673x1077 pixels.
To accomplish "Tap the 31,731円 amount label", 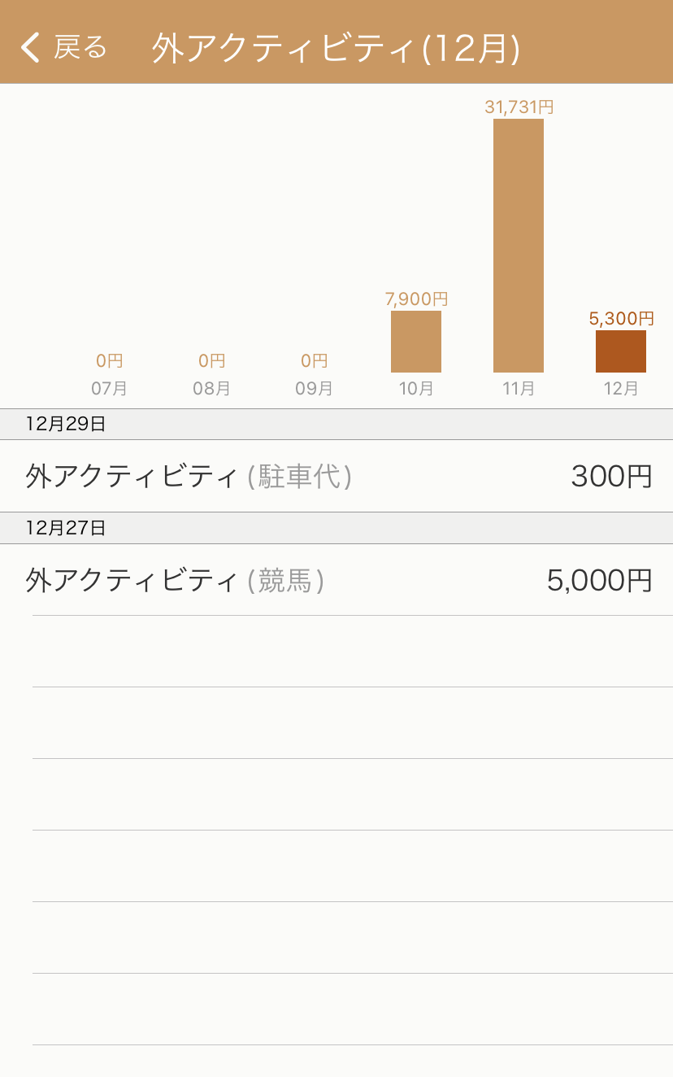I will [x=519, y=107].
